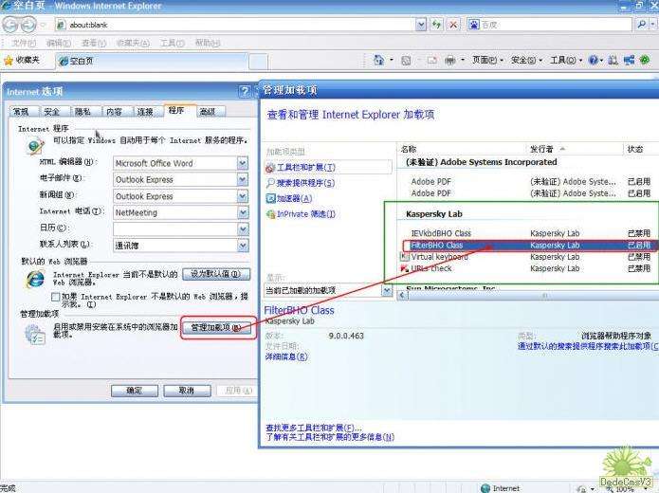
Task: Expand the E-mail dropdown showing Outlook Express
Action: (243, 179)
